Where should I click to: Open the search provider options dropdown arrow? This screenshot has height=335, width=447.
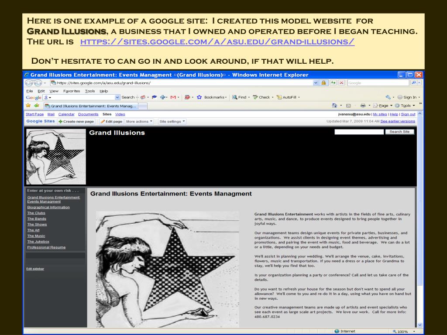pos(419,83)
